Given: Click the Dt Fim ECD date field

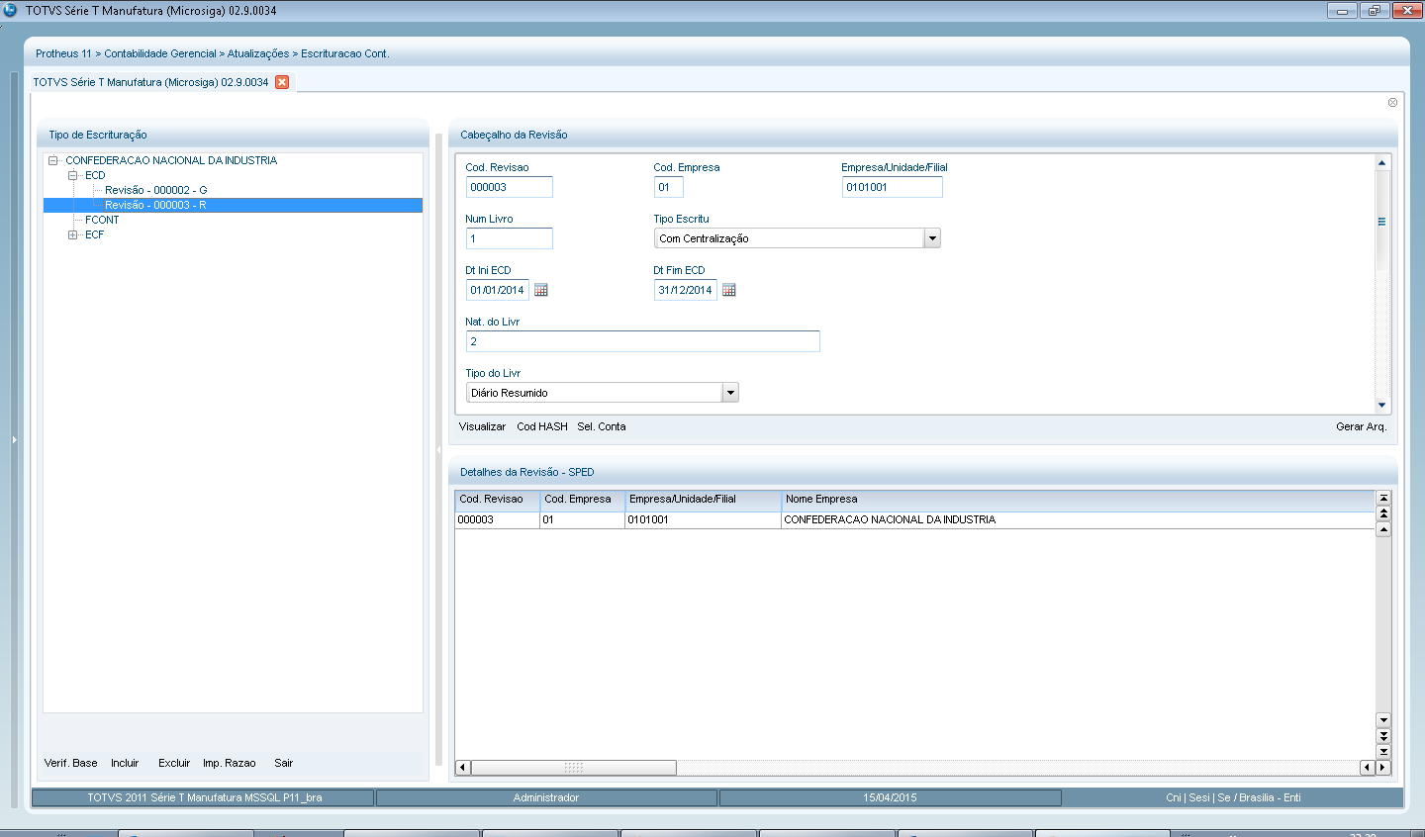Looking at the screenshot, I should [686, 290].
